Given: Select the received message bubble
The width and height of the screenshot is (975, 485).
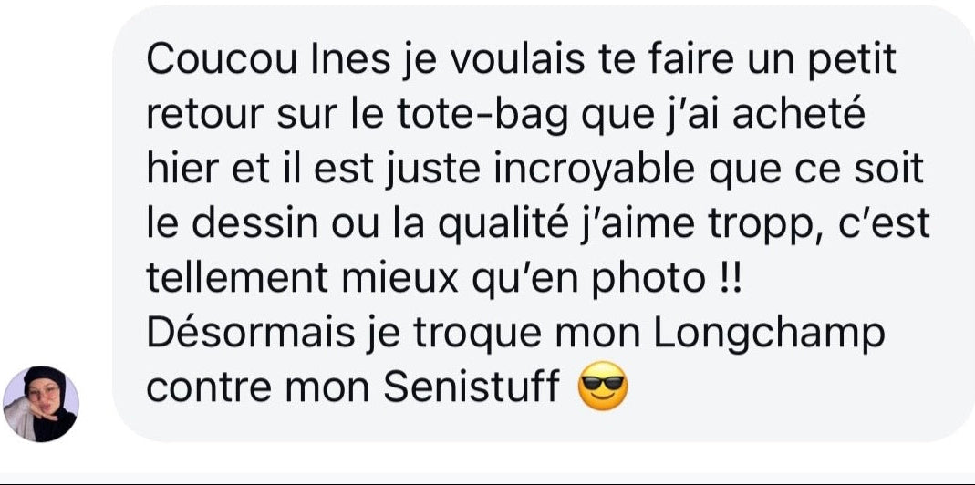Looking at the screenshot, I should point(544,224).
